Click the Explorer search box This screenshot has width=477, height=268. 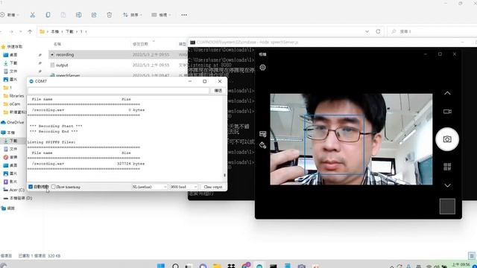tap(432, 31)
